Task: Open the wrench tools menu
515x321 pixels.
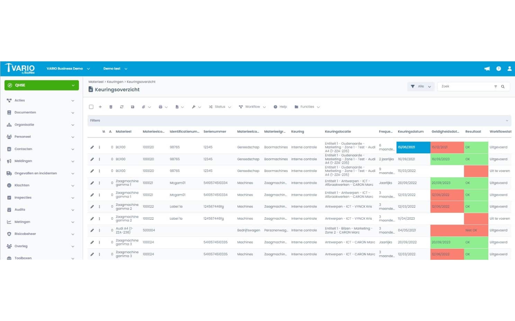Action: (196, 107)
